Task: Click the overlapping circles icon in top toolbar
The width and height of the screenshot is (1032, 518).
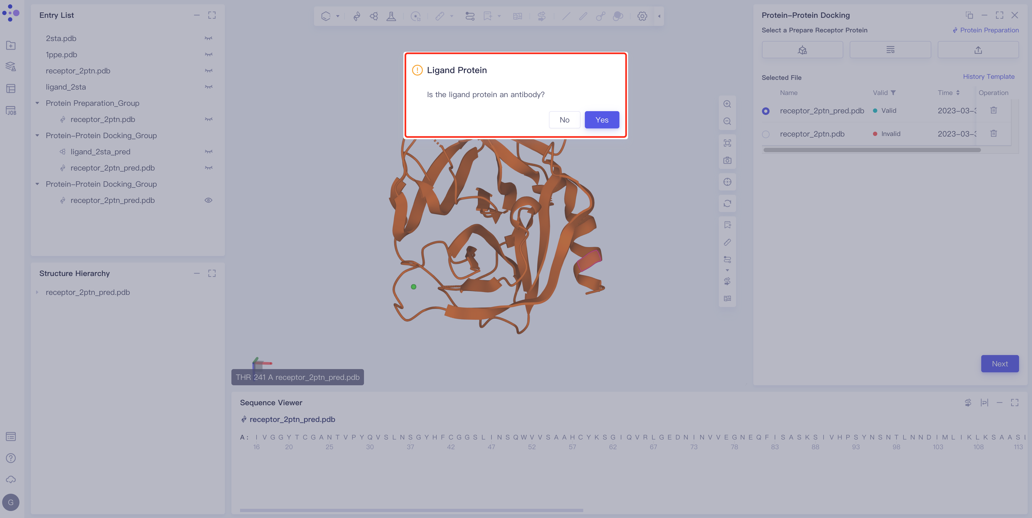Action: tap(618, 16)
